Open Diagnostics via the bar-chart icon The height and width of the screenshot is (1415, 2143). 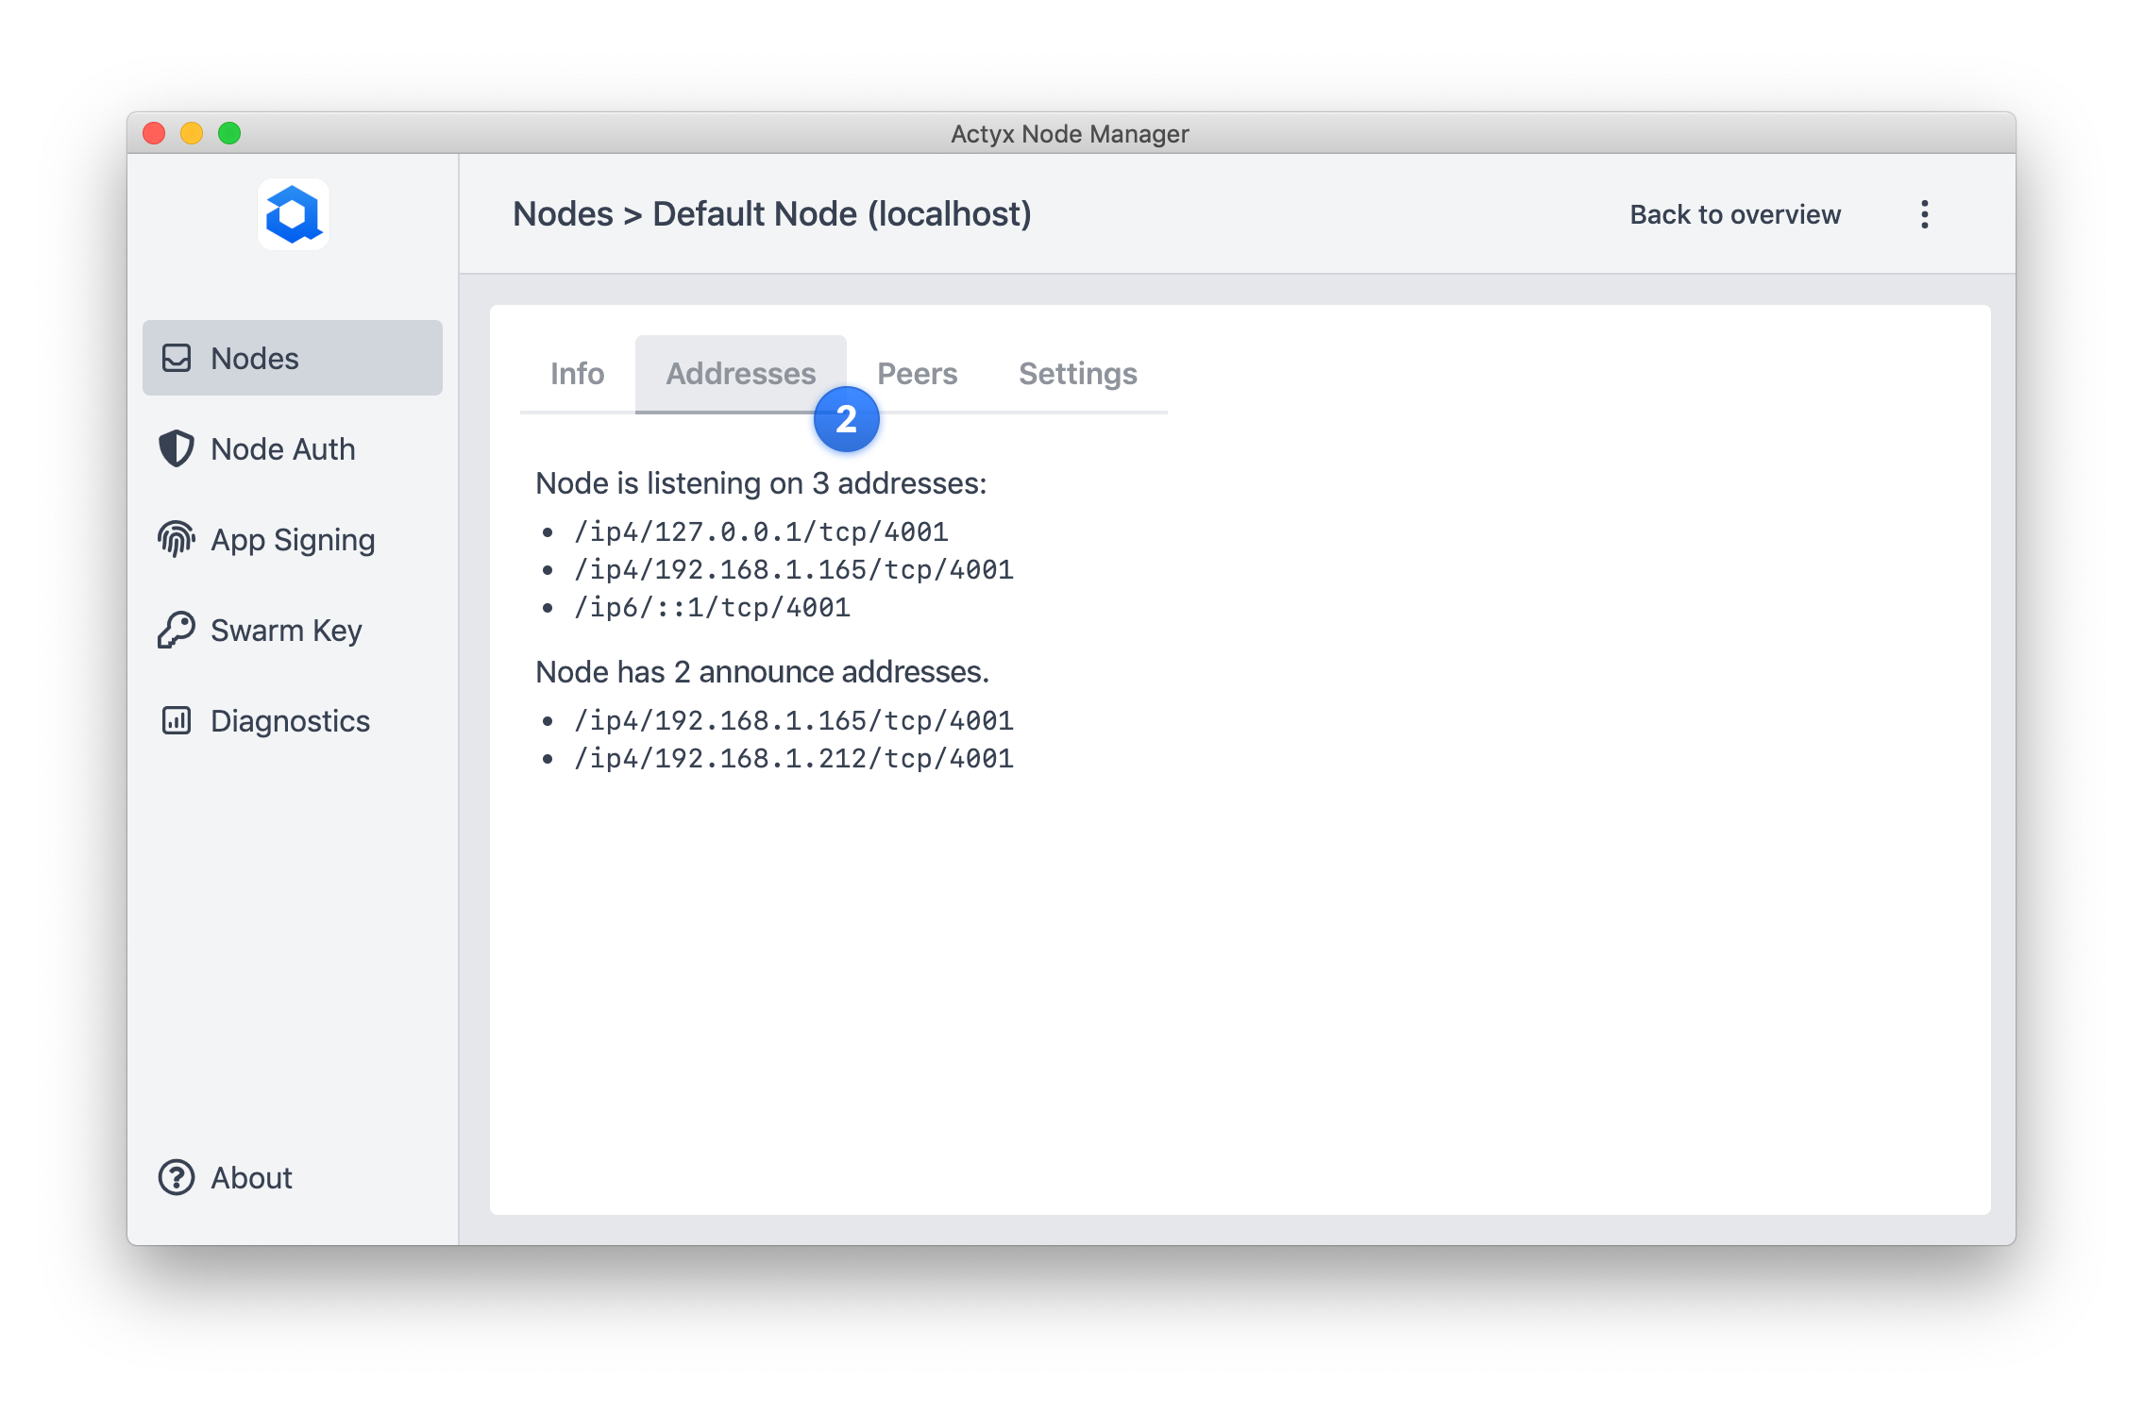(x=177, y=720)
